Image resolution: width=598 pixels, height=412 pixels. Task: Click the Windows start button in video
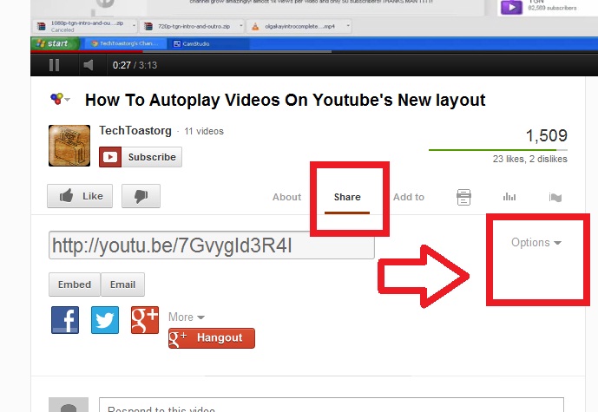click(x=55, y=43)
